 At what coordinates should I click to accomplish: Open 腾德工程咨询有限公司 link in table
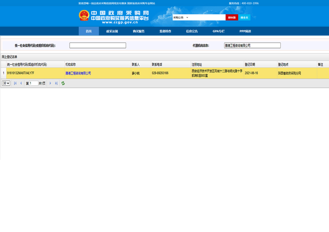[78, 73]
